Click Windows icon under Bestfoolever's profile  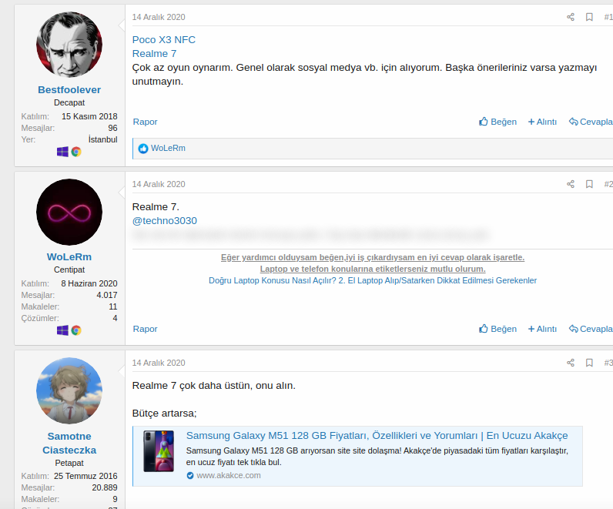pos(62,152)
